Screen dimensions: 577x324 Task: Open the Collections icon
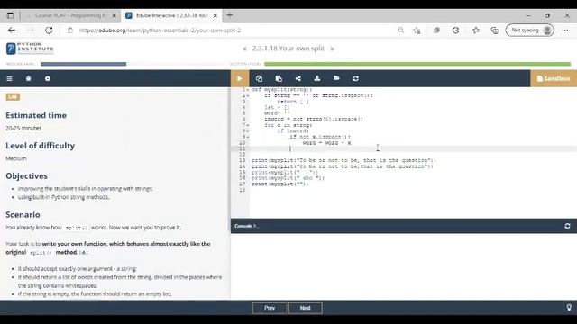pos(495,31)
